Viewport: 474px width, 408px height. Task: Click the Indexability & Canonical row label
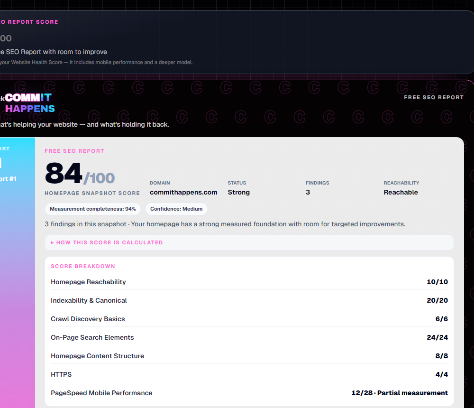click(89, 300)
